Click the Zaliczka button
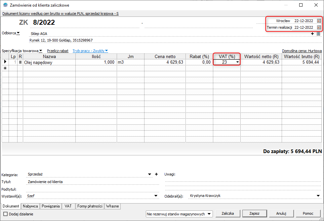The image size is (324, 221). tap(228, 214)
